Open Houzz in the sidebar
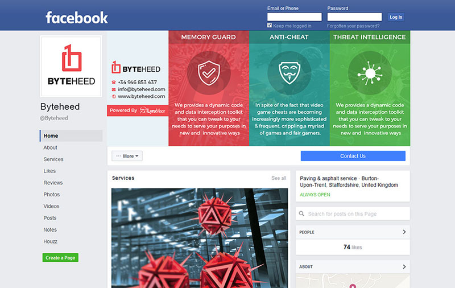The height and width of the screenshot is (288, 455). click(x=51, y=241)
